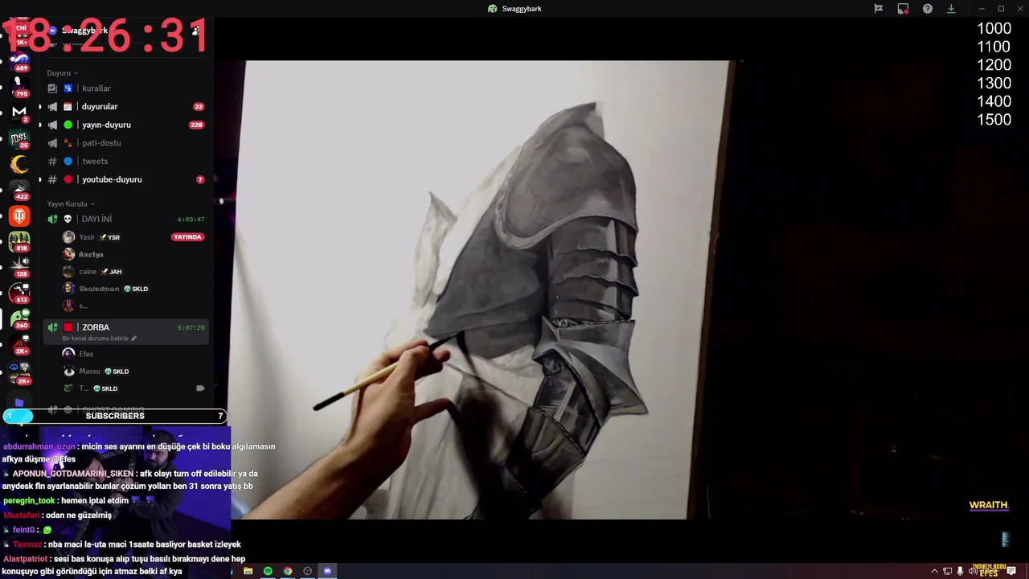Open the green server with 260 badge
The height and width of the screenshot is (579, 1029).
[19, 318]
